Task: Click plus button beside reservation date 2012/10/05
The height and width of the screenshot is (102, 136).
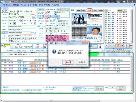Action: [x=63, y=10]
